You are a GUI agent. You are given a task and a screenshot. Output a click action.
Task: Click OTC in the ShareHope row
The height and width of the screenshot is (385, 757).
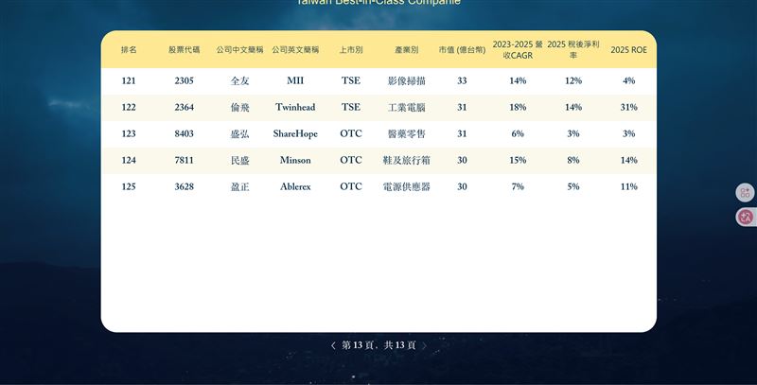click(351, 133)
